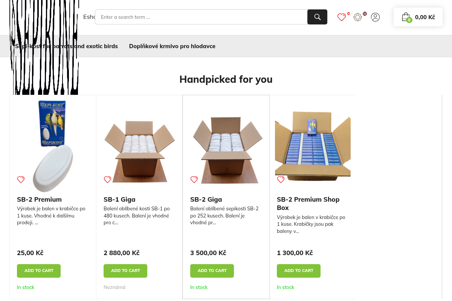Add SB-1 Giga to cart
The width and height of the screenshot is (452, 301).
125,271
